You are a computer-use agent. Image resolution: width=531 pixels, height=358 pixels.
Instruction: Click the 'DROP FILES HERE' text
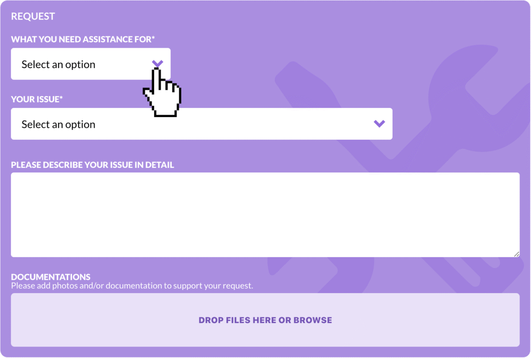[237, 320]
